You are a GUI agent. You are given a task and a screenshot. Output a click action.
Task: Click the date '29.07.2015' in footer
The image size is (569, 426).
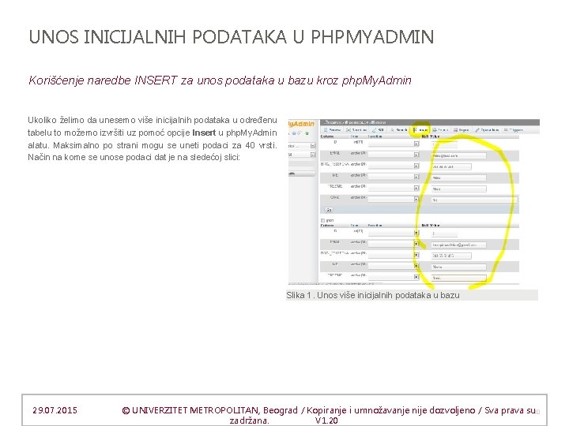tap(55, 410)
